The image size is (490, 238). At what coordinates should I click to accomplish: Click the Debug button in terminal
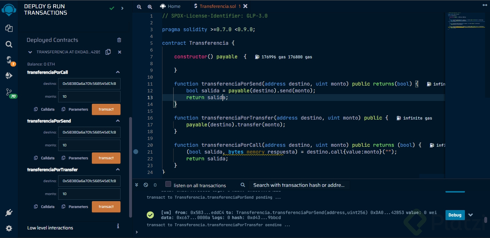point(455,215)
